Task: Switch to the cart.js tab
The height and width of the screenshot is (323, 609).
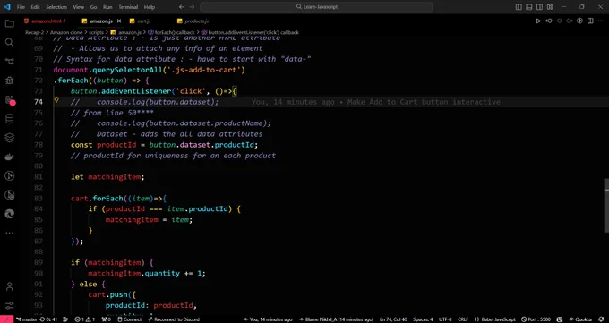Action: [x=143, y=21]
